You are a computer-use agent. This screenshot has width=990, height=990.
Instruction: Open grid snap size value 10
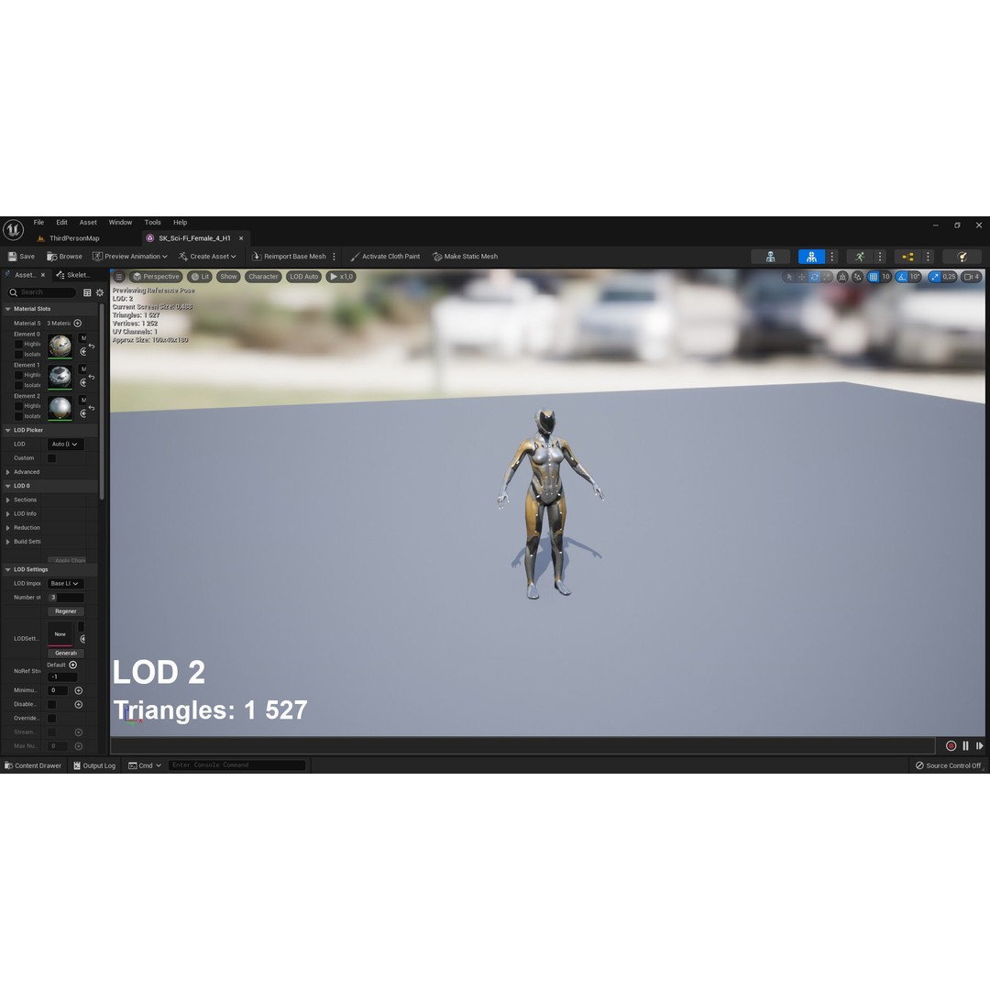(x=885, y=277)
